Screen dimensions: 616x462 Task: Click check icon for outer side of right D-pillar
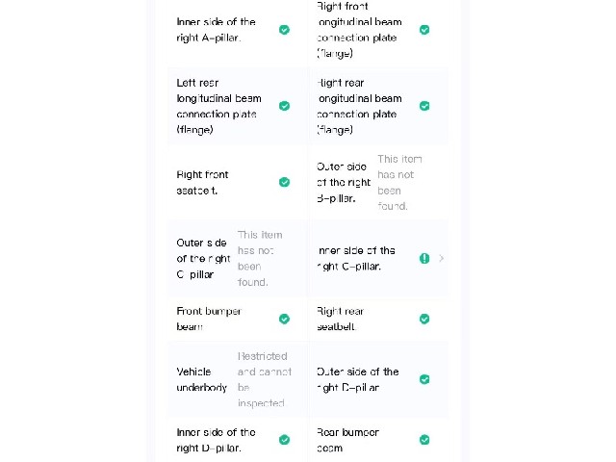424,379
